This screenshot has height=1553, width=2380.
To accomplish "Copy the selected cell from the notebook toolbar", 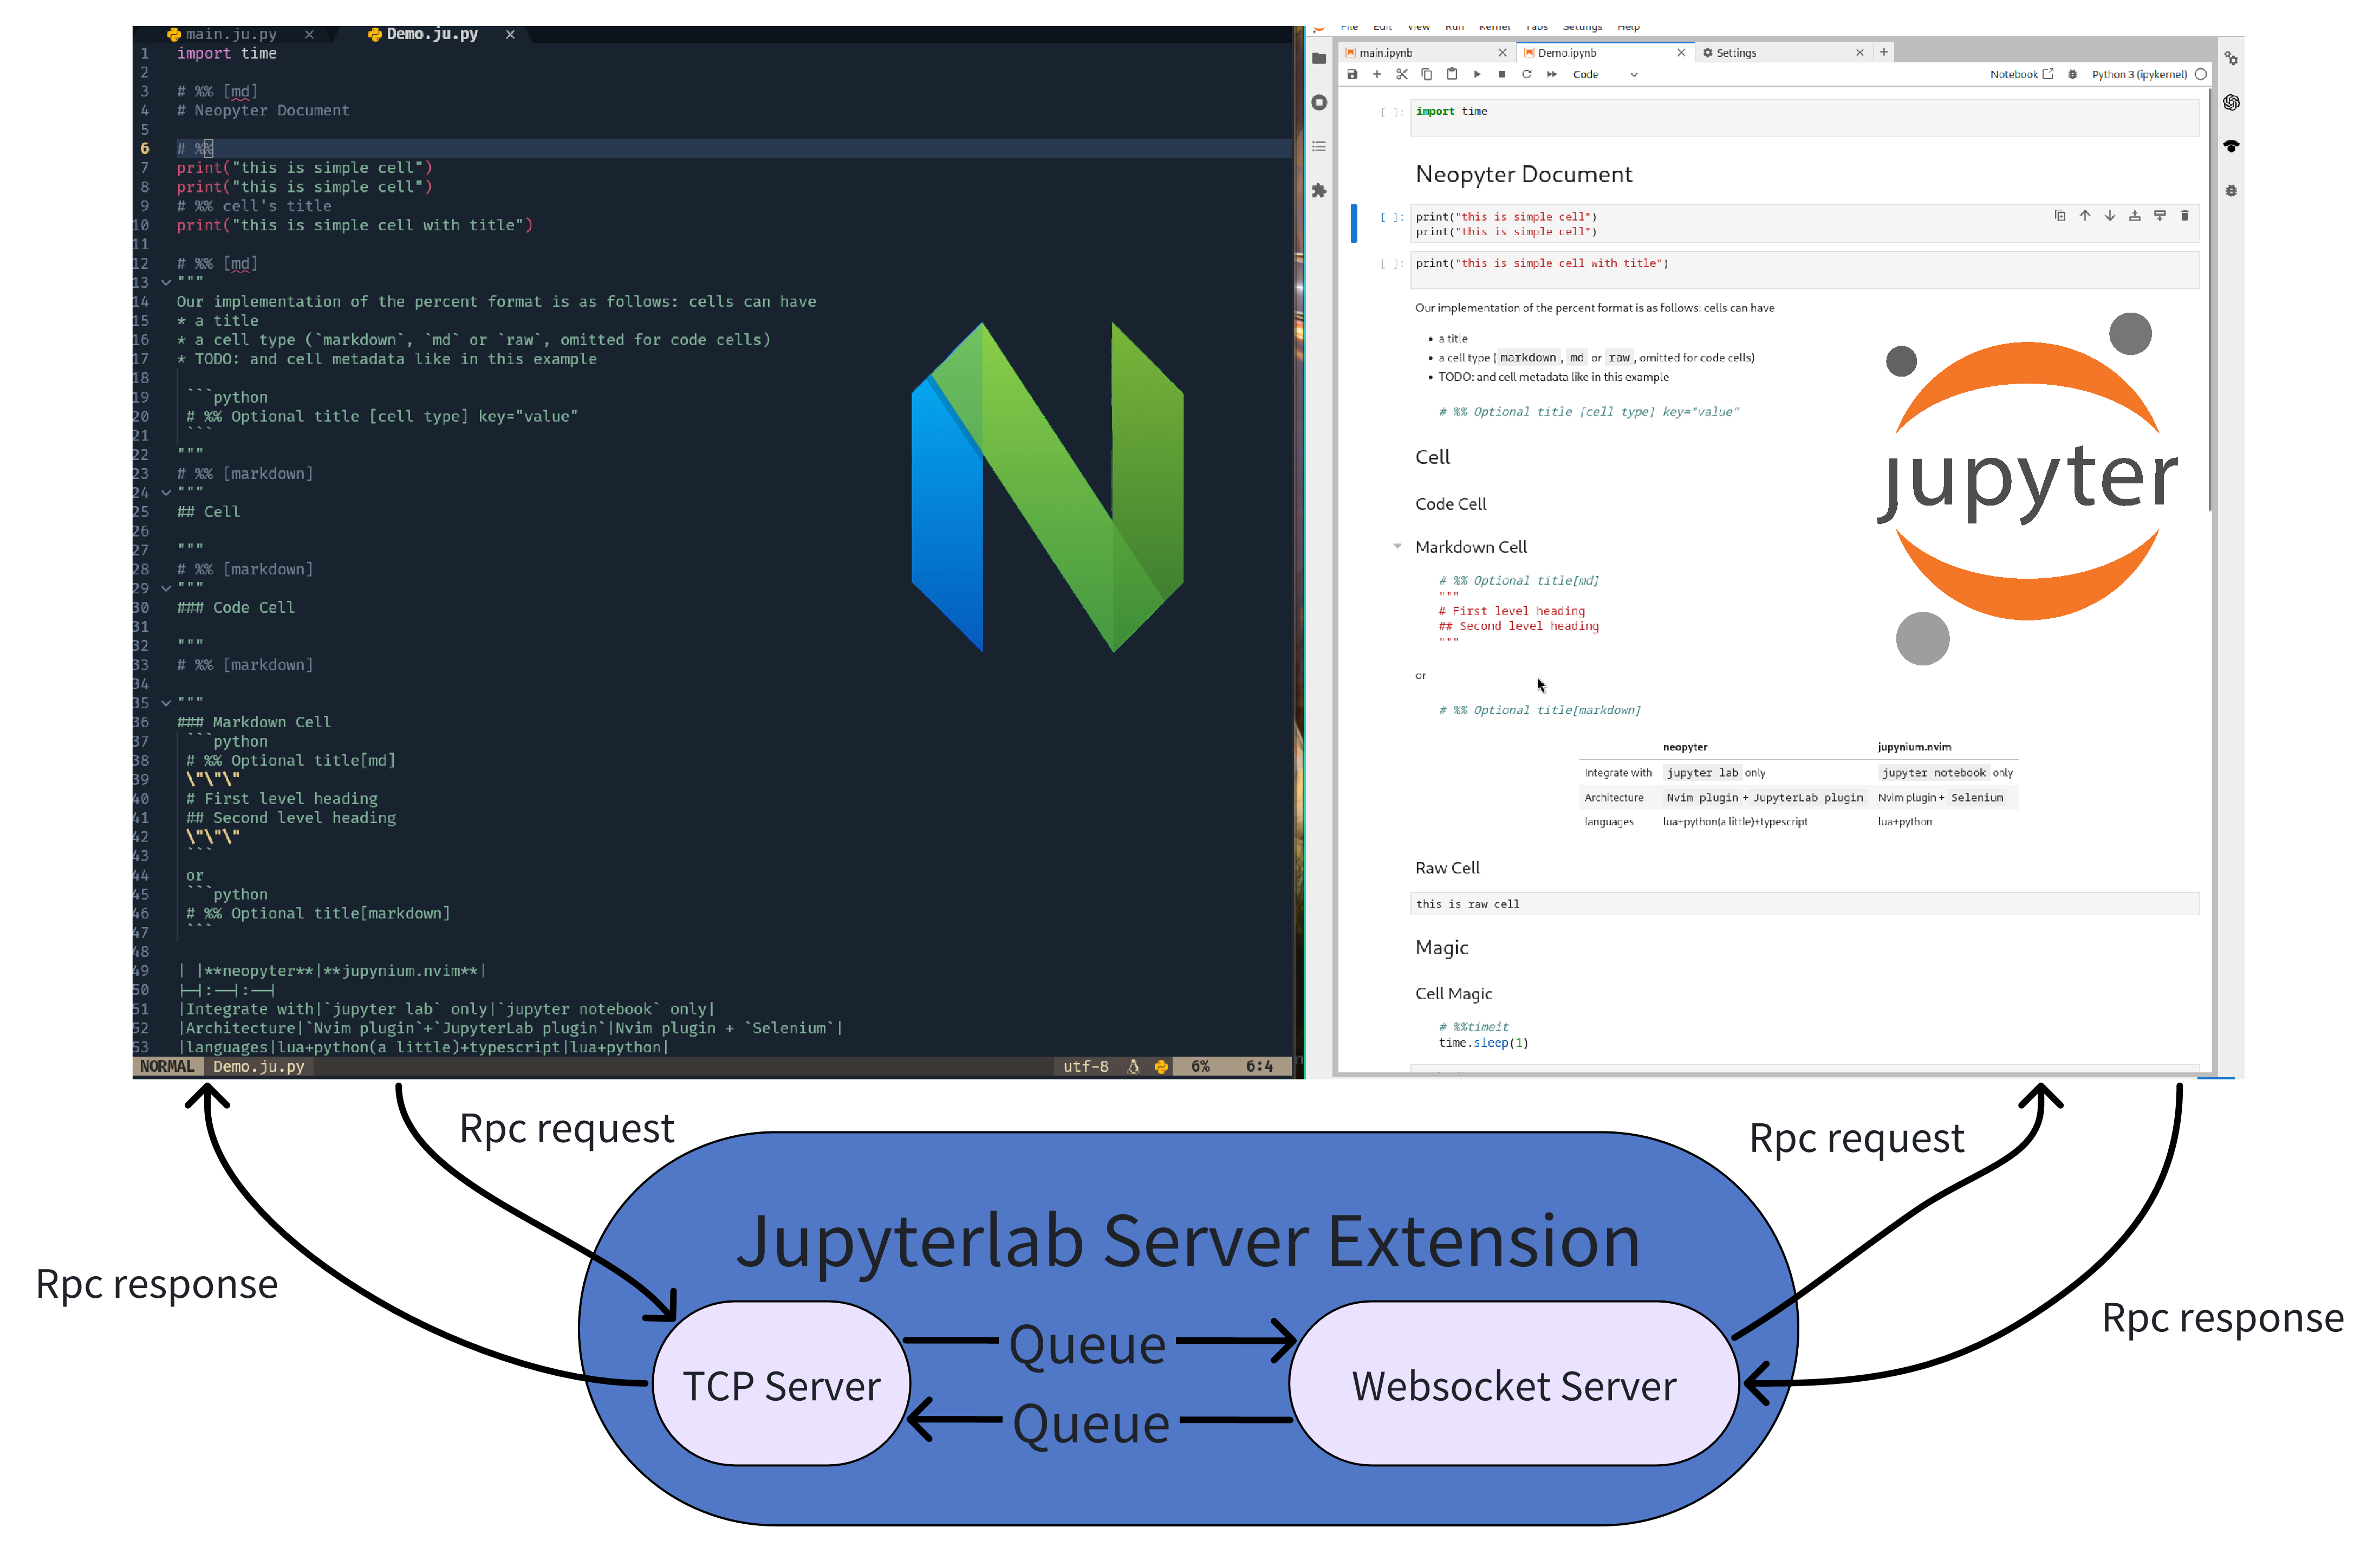I will pyautogui.click(x=1427, y=74).
